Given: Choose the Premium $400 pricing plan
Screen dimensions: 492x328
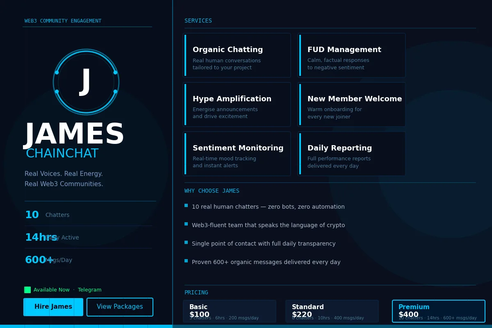Looking at the screenshot, I should (x=438, y=311).
